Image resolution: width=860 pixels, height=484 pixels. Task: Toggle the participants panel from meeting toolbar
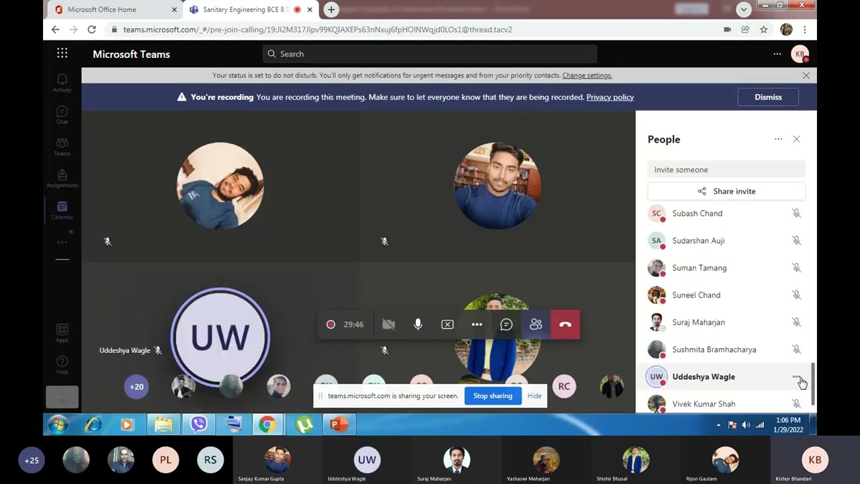pos(535,325)
